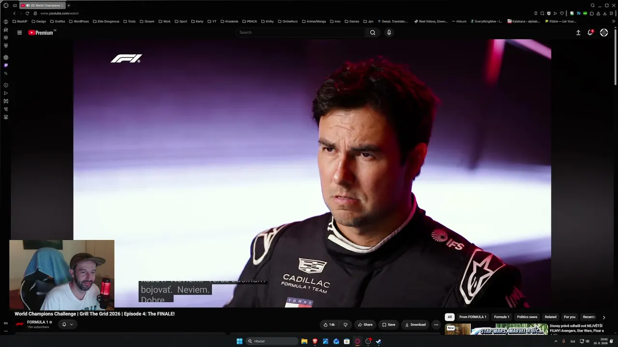Screen dimensions: 618x347
Task: Open the Twitch icon in the sidebar
Action: (6, 66)
